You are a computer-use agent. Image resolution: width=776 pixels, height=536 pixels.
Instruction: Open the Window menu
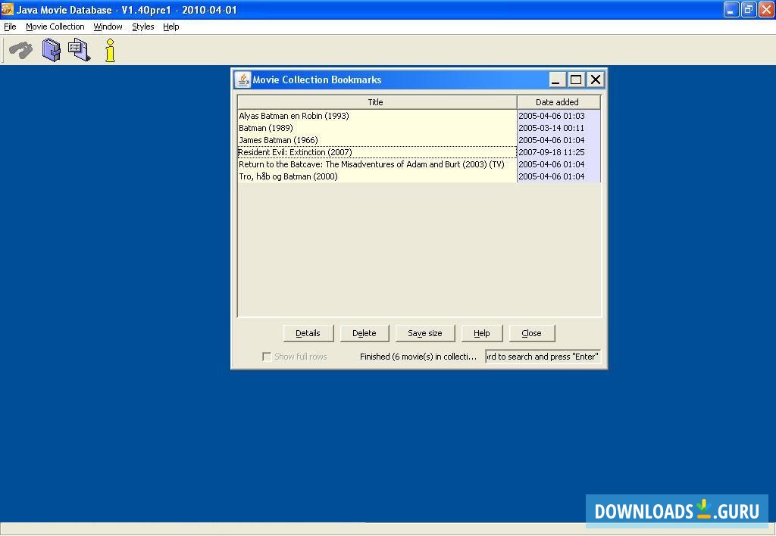(108, 26)
